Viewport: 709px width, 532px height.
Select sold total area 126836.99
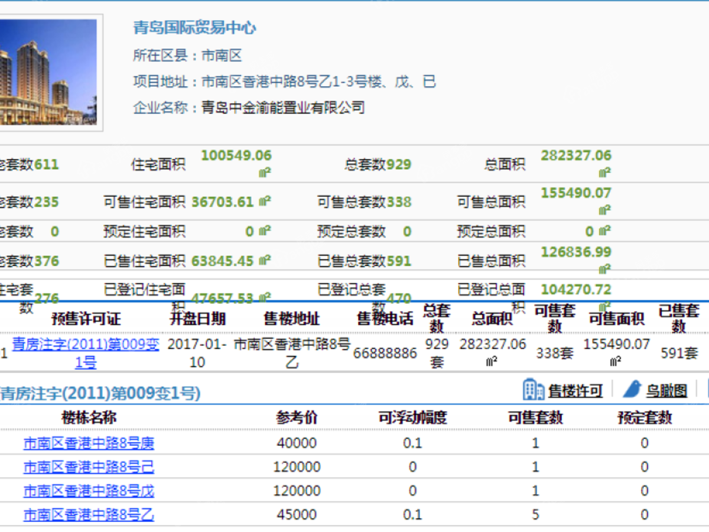[x=576, y=252]
